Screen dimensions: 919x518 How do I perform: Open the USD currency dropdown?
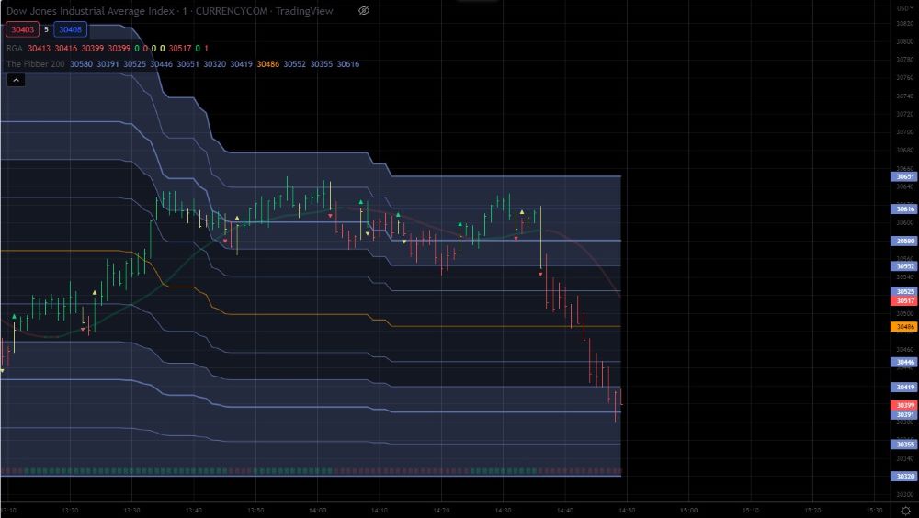pyautogui.click(x=903, y=8)
